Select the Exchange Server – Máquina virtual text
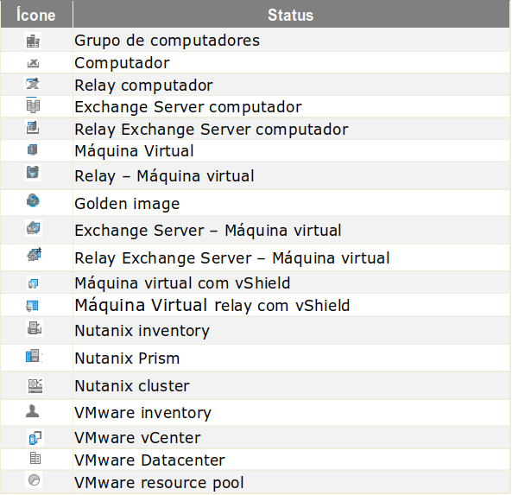This screenshot has height=495, width=512. click(208, 231)
